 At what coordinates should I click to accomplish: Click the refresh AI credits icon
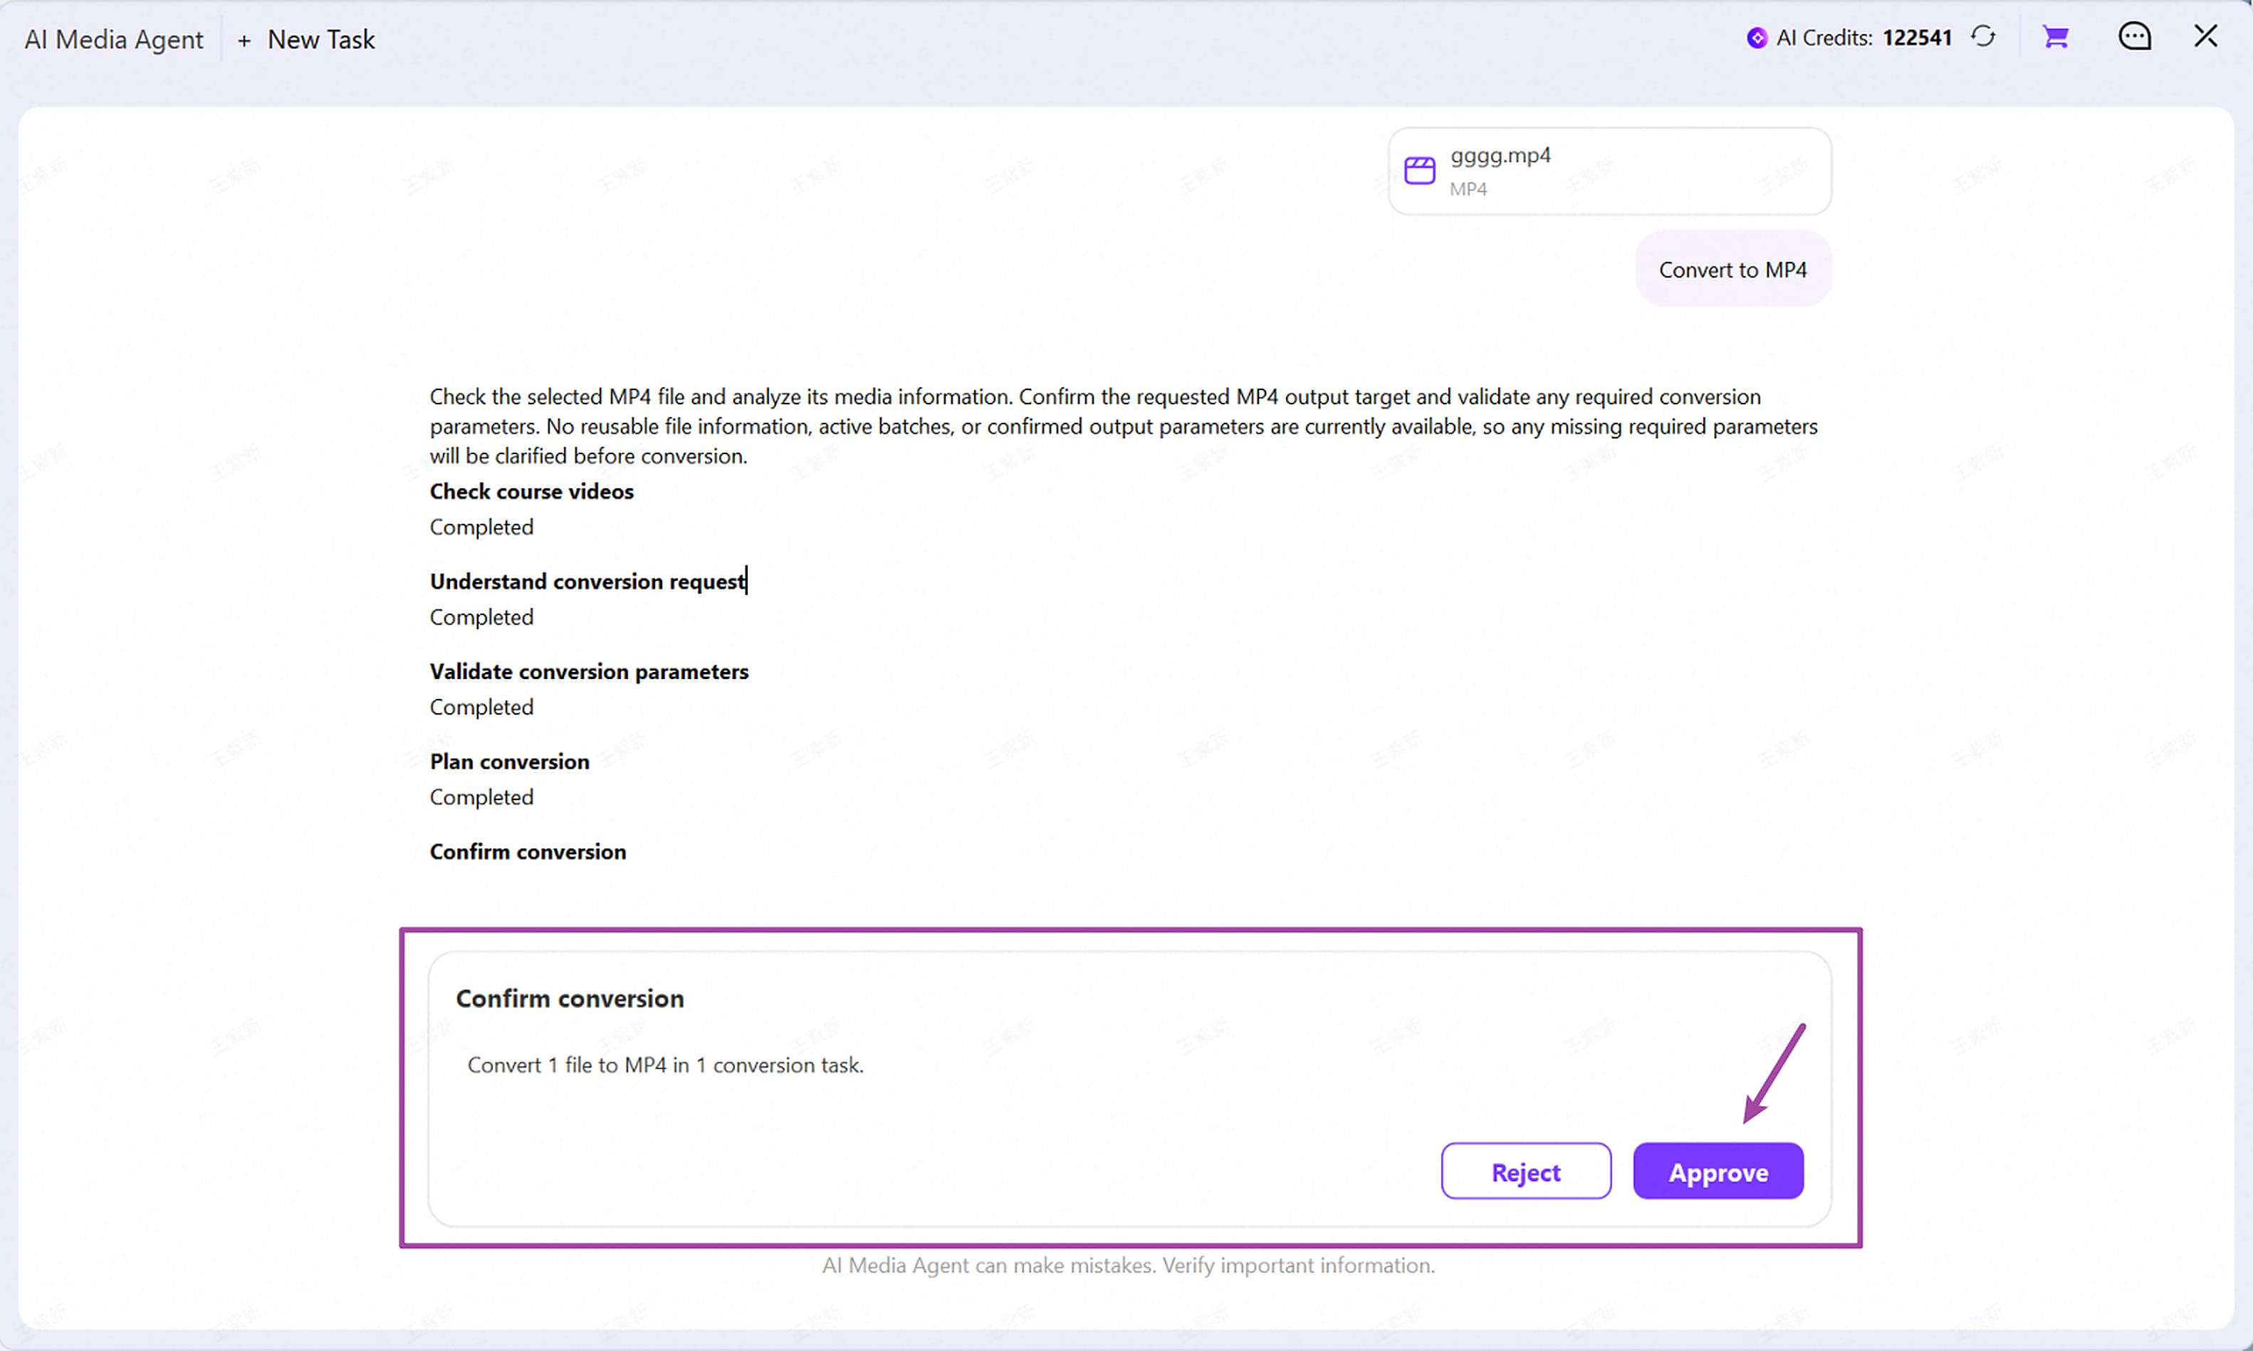pyautogui.click(x=1982, y=36)
